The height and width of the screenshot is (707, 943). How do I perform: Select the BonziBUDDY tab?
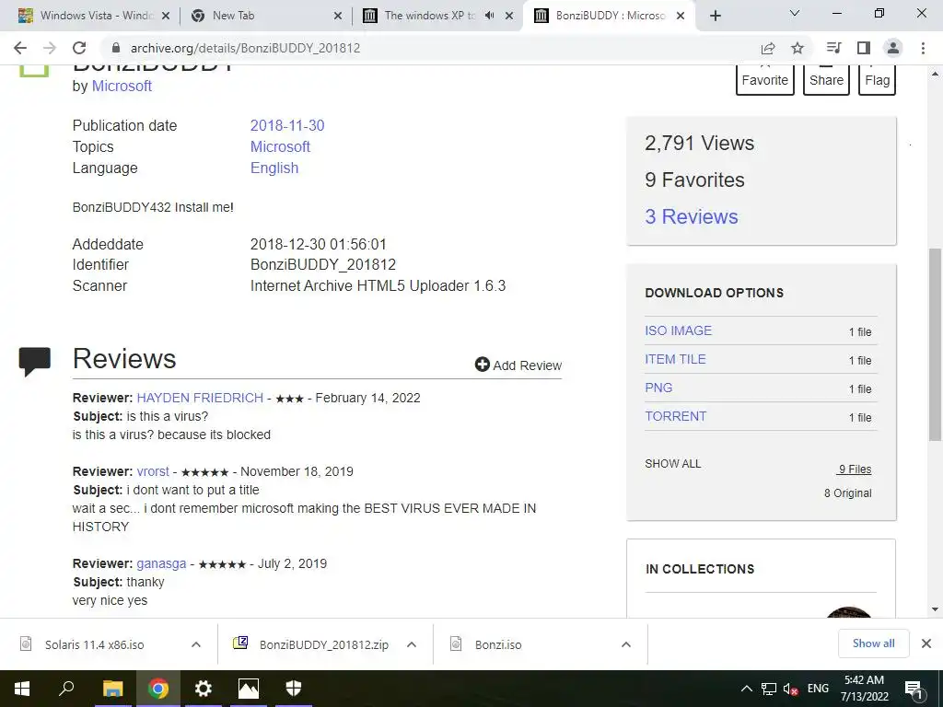pyautogui.click(x=610, y=16)
